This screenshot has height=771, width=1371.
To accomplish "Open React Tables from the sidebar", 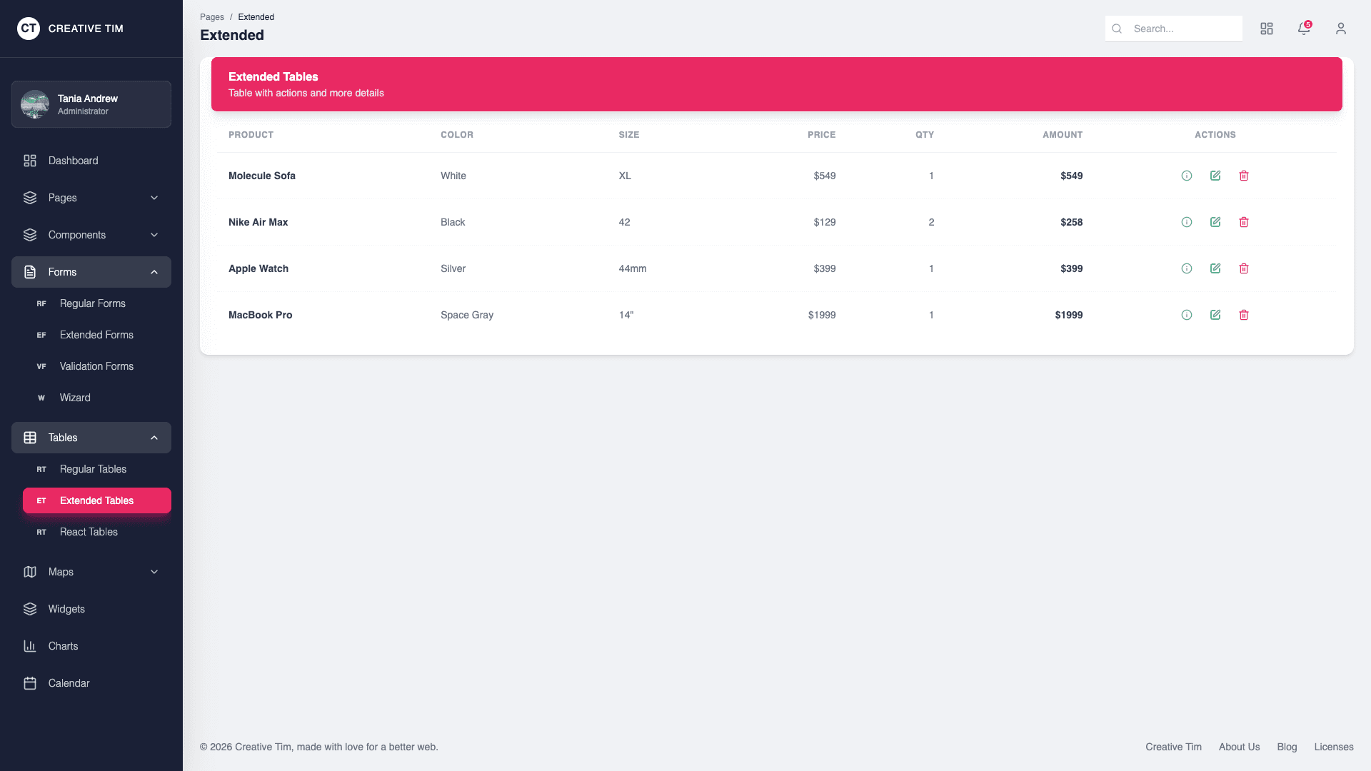I will click(x=89, y=532).
